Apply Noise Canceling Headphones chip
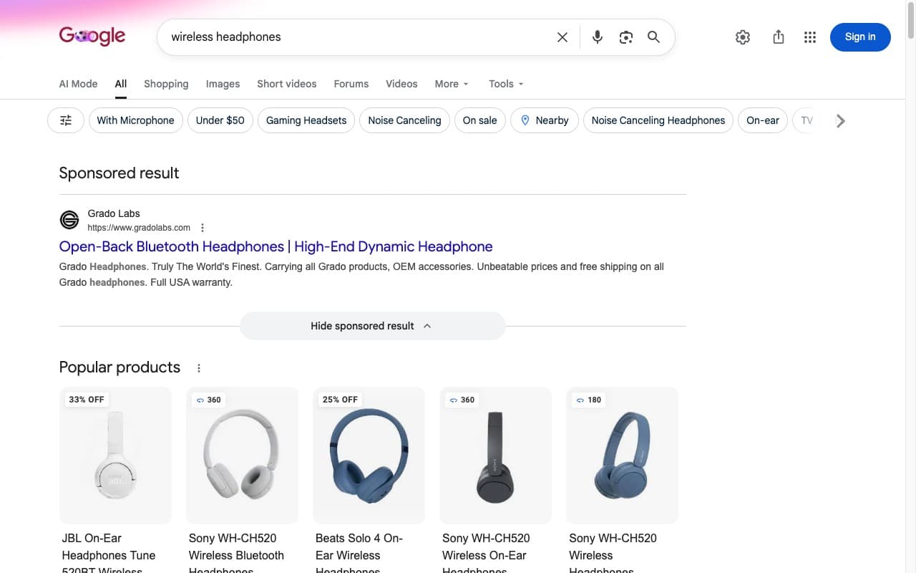This screenshot has width=916, height=573. [x=658, y=120]
